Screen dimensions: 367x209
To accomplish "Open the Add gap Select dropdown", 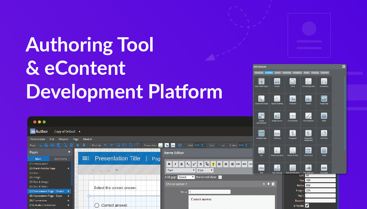I will tap(186, 177).
